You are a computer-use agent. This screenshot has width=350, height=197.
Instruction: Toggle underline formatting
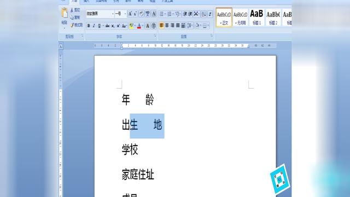coord(100,26)
